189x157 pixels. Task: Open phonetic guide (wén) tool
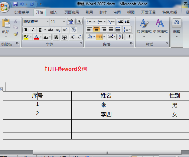pyautogui.click(x=71, y=22)
